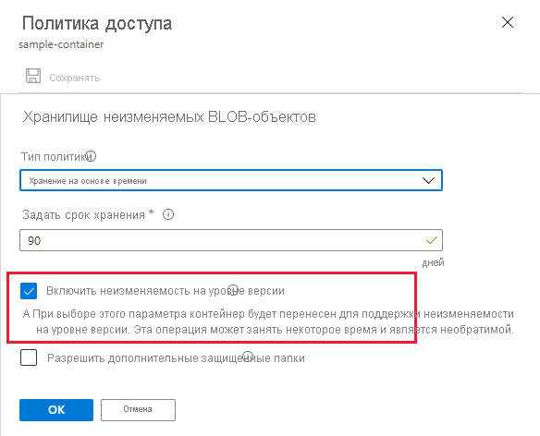This screenshot has width=540, height=436.
Task: Open the Тип политики dropdown
Action: pyautogui.click(x=231, y=180)
